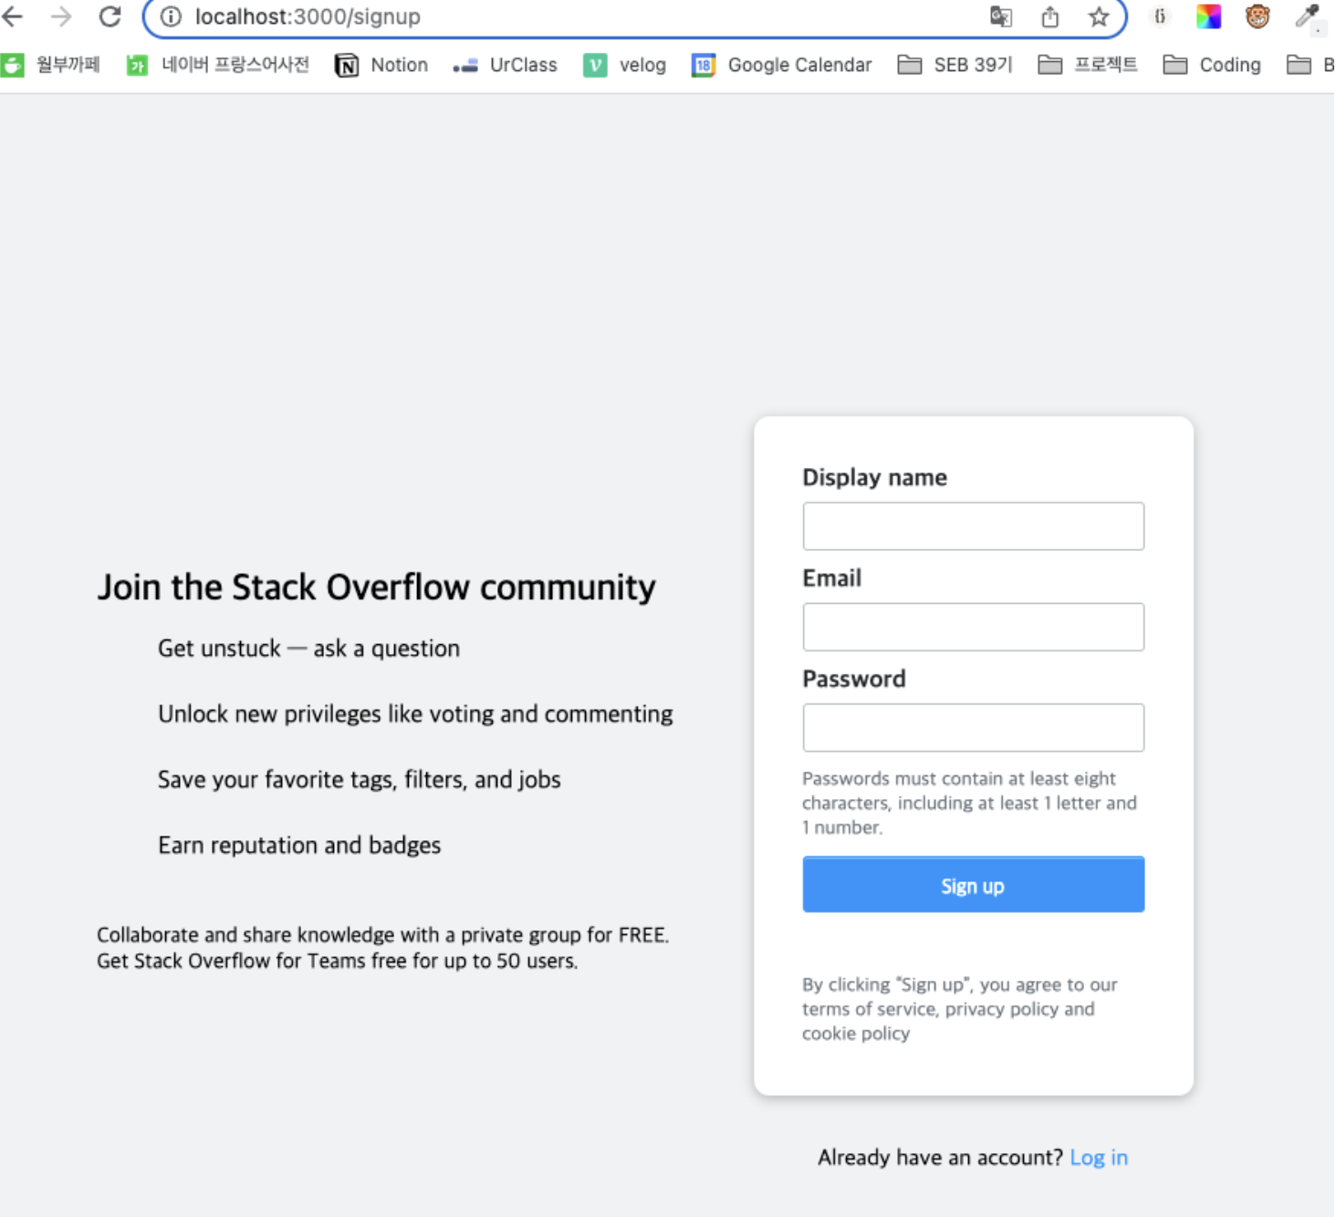Click the terms of service agreement text

tap(959, 1009)
